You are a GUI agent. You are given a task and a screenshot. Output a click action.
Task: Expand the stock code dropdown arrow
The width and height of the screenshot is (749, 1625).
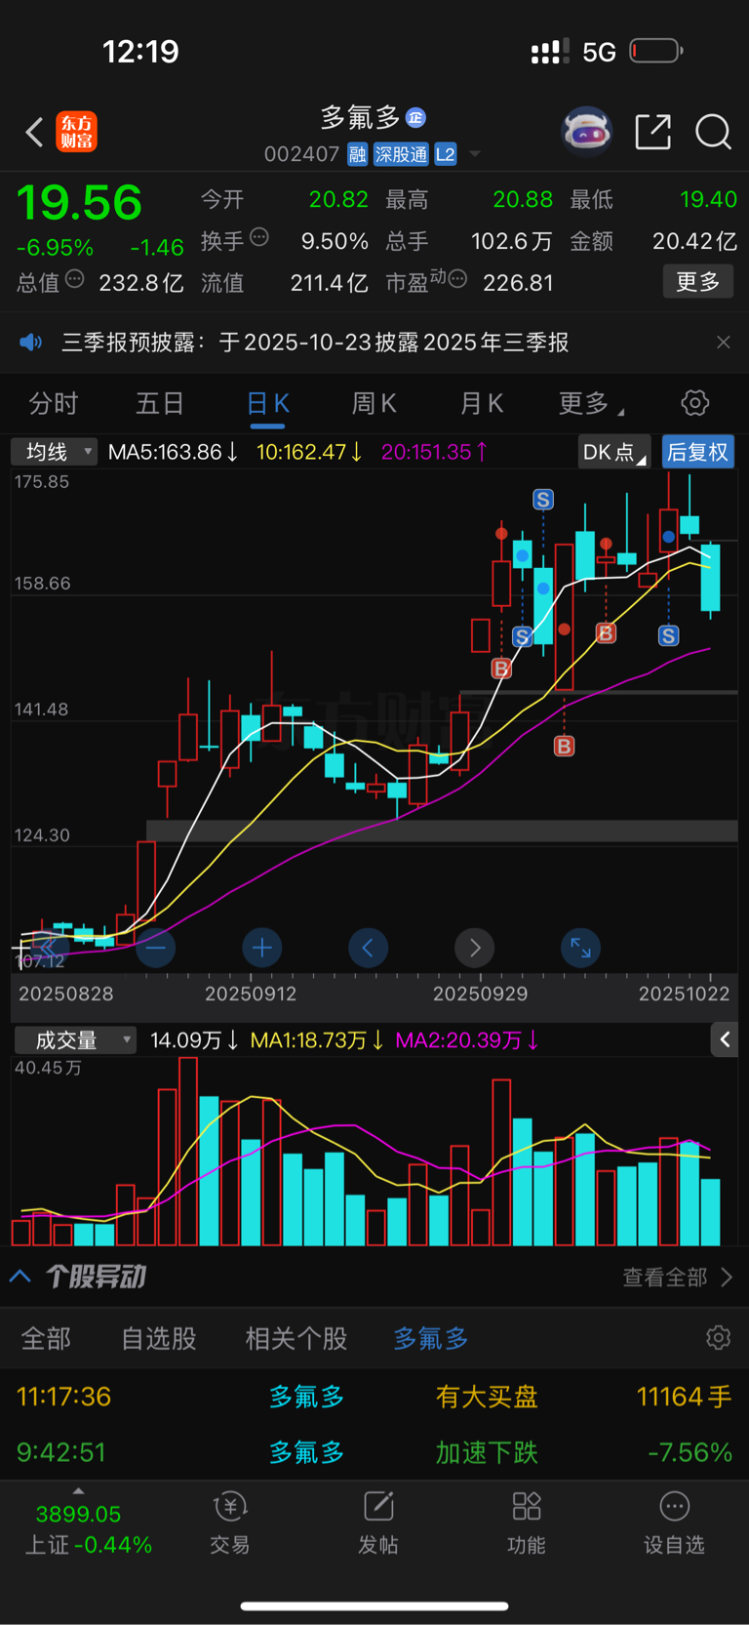(x=475, y=154)
